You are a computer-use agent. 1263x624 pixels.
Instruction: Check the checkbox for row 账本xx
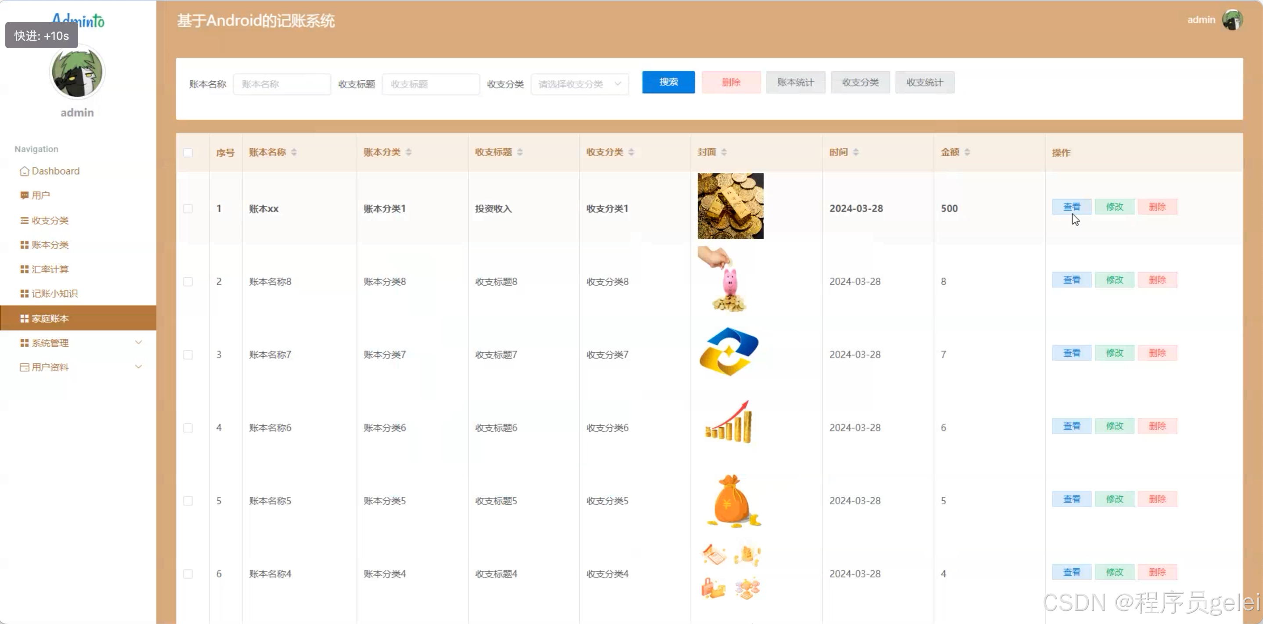coord(188,208)
